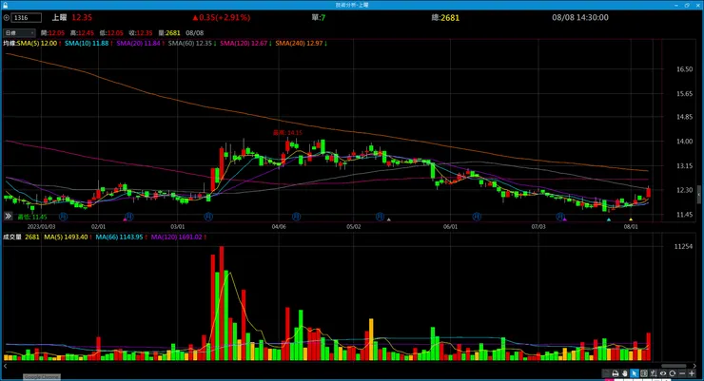Click the scroll left arrow below the volume chart
Screen dimensions: 704x381
coord(5,366)
